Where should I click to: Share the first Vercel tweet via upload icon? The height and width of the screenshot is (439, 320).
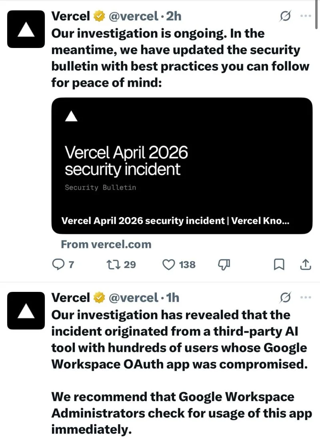305,264
